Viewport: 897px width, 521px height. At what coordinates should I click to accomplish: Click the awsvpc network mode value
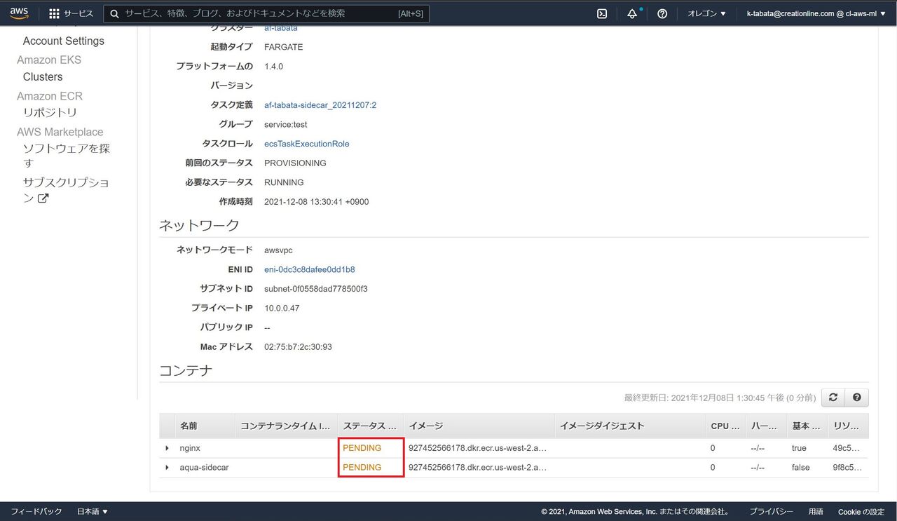click(x=278, y=250)
